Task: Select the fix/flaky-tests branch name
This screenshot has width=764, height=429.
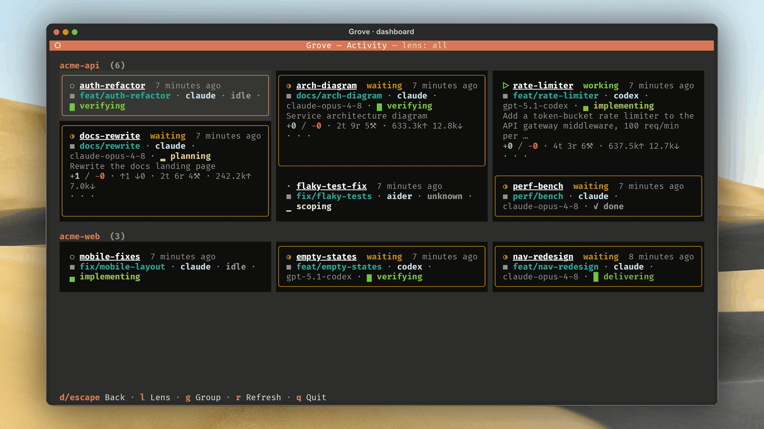Action: (x=334, y=197)
